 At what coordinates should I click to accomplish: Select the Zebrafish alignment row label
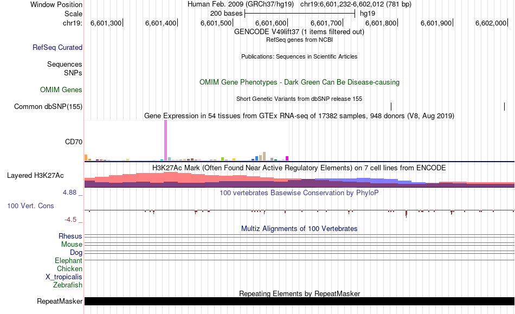pos(68,285)
